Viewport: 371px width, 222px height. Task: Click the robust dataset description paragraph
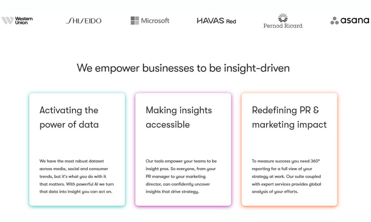coord(76,176)
